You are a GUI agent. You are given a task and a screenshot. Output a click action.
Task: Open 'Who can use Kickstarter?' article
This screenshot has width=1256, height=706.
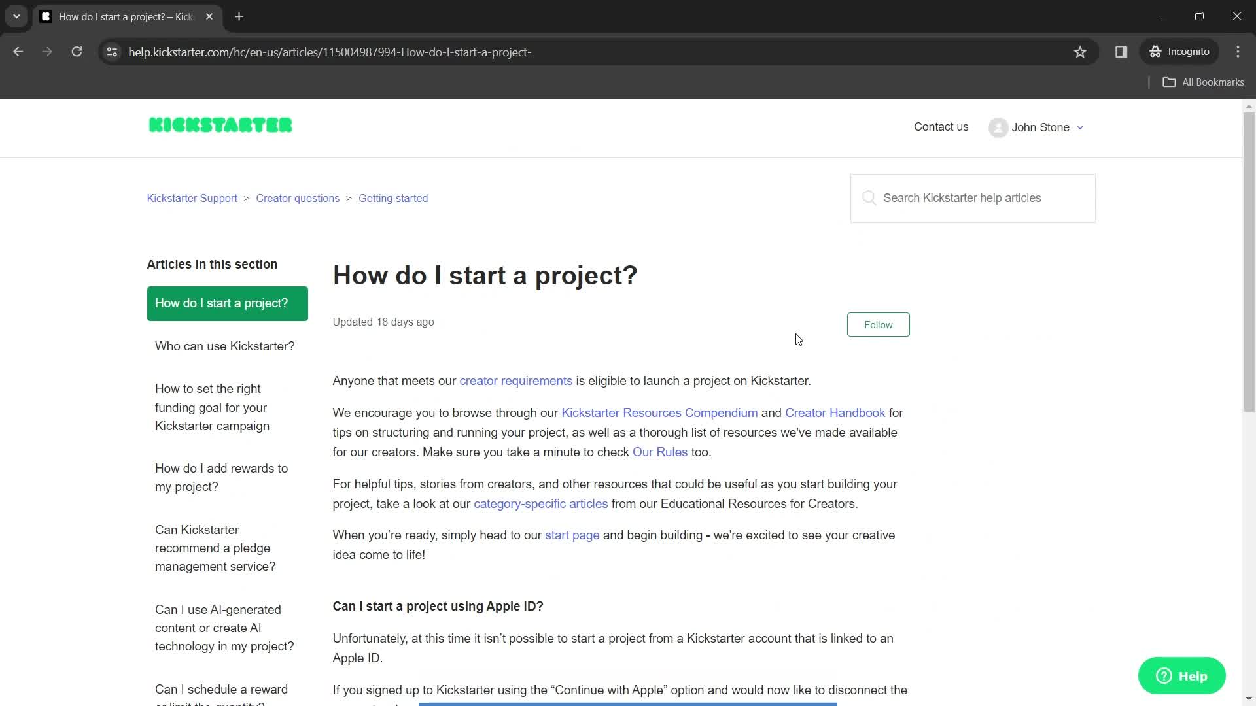[x=224, y=346]
